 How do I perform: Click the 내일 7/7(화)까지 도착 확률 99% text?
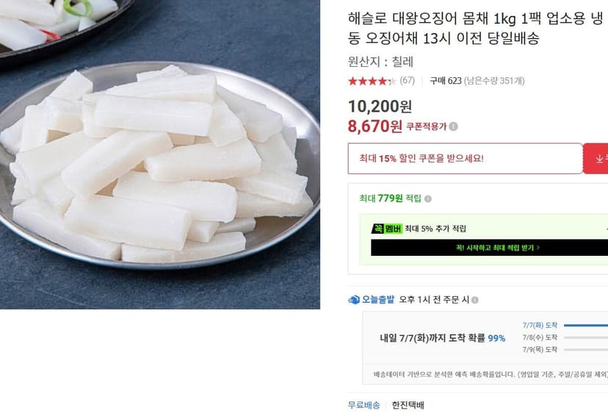click(443, 338)
